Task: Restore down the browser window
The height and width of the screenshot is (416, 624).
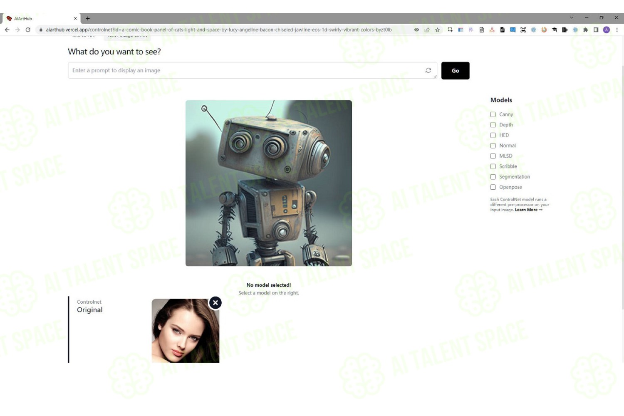Action: [x=602, y=17]
